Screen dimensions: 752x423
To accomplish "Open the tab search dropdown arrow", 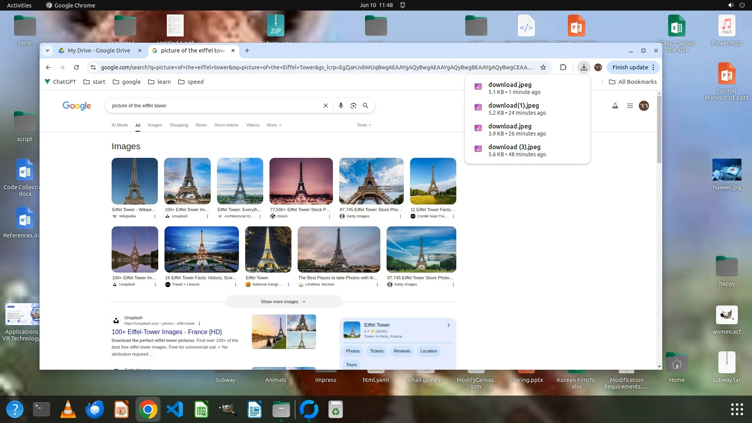I will point(47,51).
